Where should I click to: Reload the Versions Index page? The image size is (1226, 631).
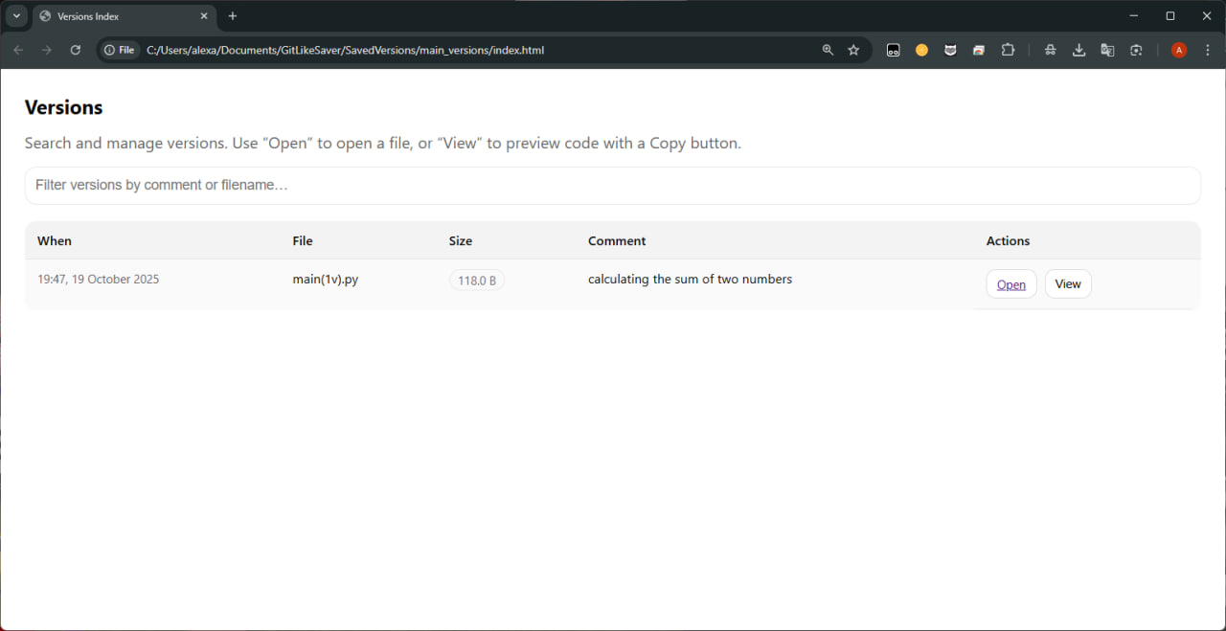coord(76,50)
